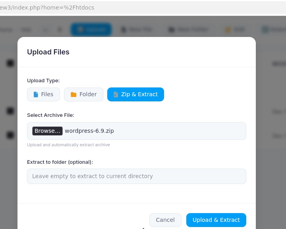Start upload with Upload & Extract
The width and height of the screenshot is (286, 229).
[216, 220]
